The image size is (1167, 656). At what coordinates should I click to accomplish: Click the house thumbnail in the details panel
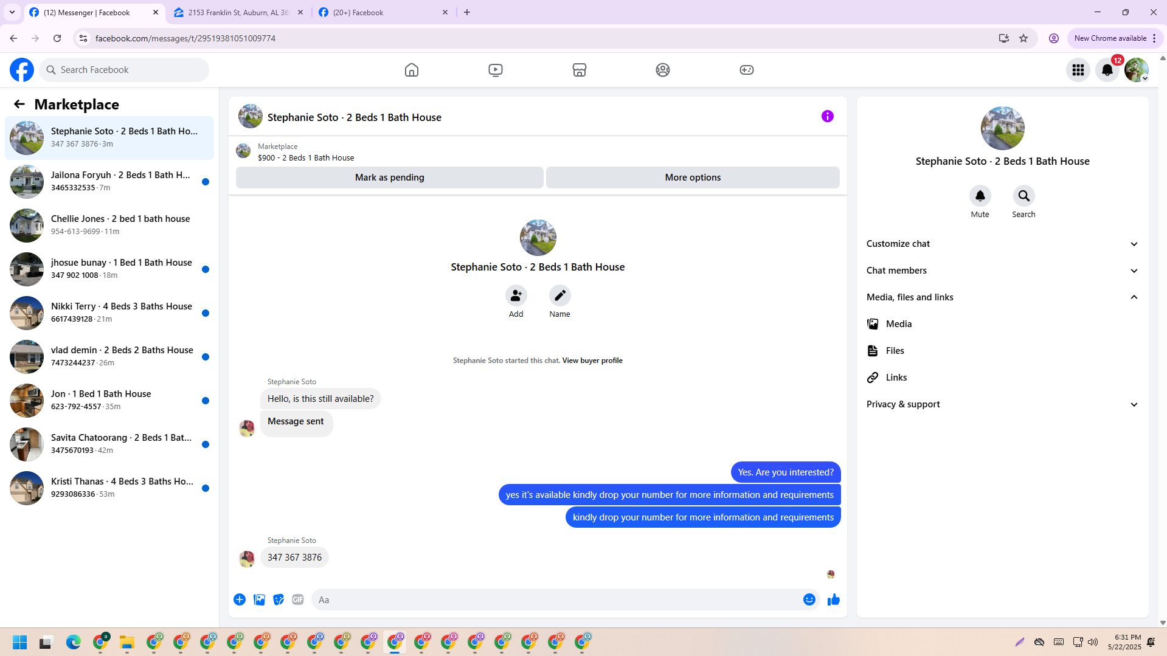point(1003,128)
